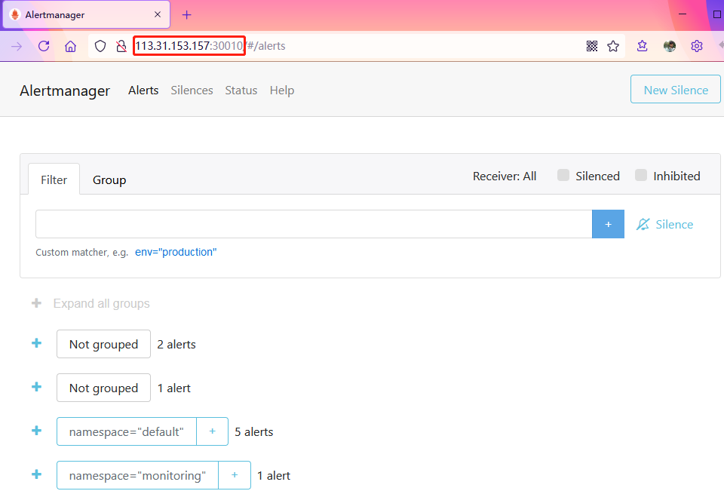Click the env="production" example matcher link

point(176,252)
